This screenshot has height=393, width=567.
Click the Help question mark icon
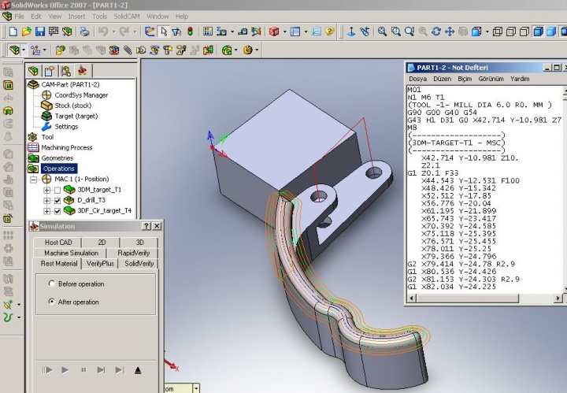pyautogui.click(x=329, y=32)
